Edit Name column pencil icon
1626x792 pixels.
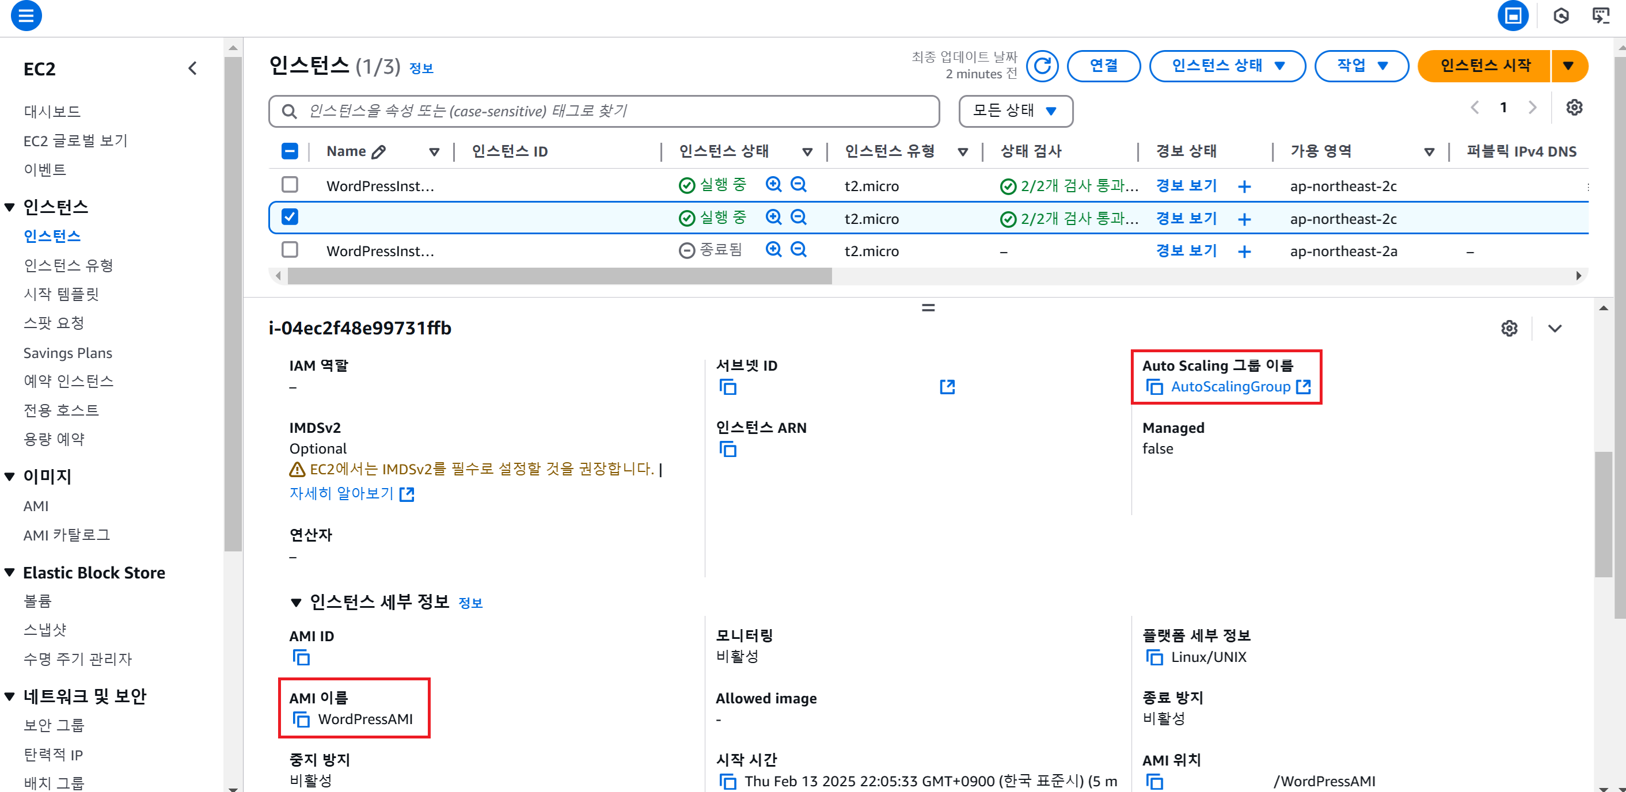378,151
